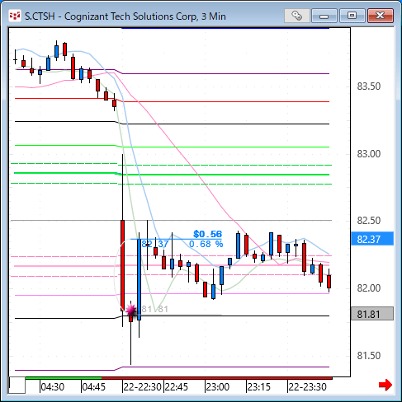Click the 81.50 price scale label
The image size is (402, 402).
369,356
